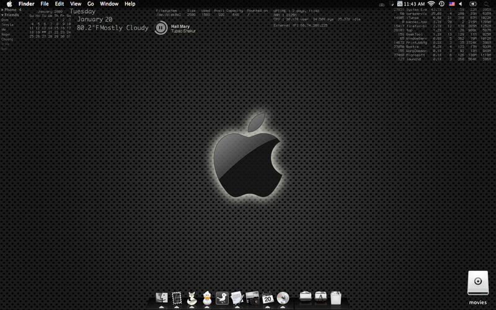Open the Documents folder stack in the Dock

pos(306,297)
